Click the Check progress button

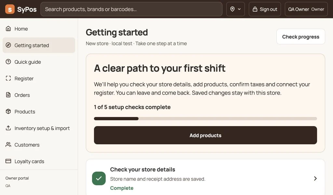(x=300, y=37)
